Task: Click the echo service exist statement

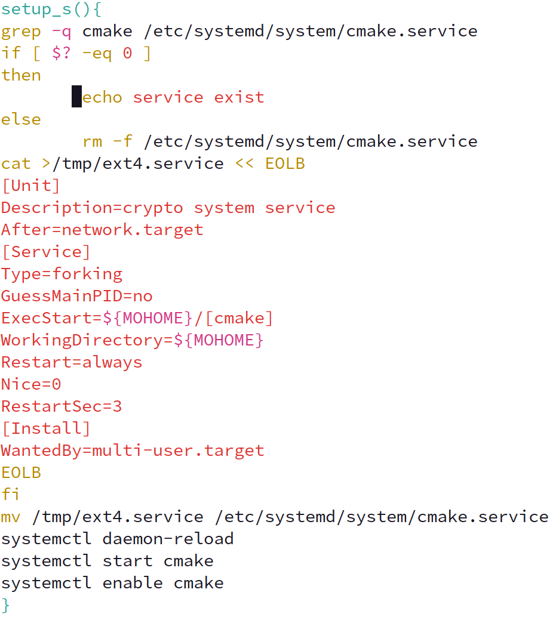Action: point(173,97)
